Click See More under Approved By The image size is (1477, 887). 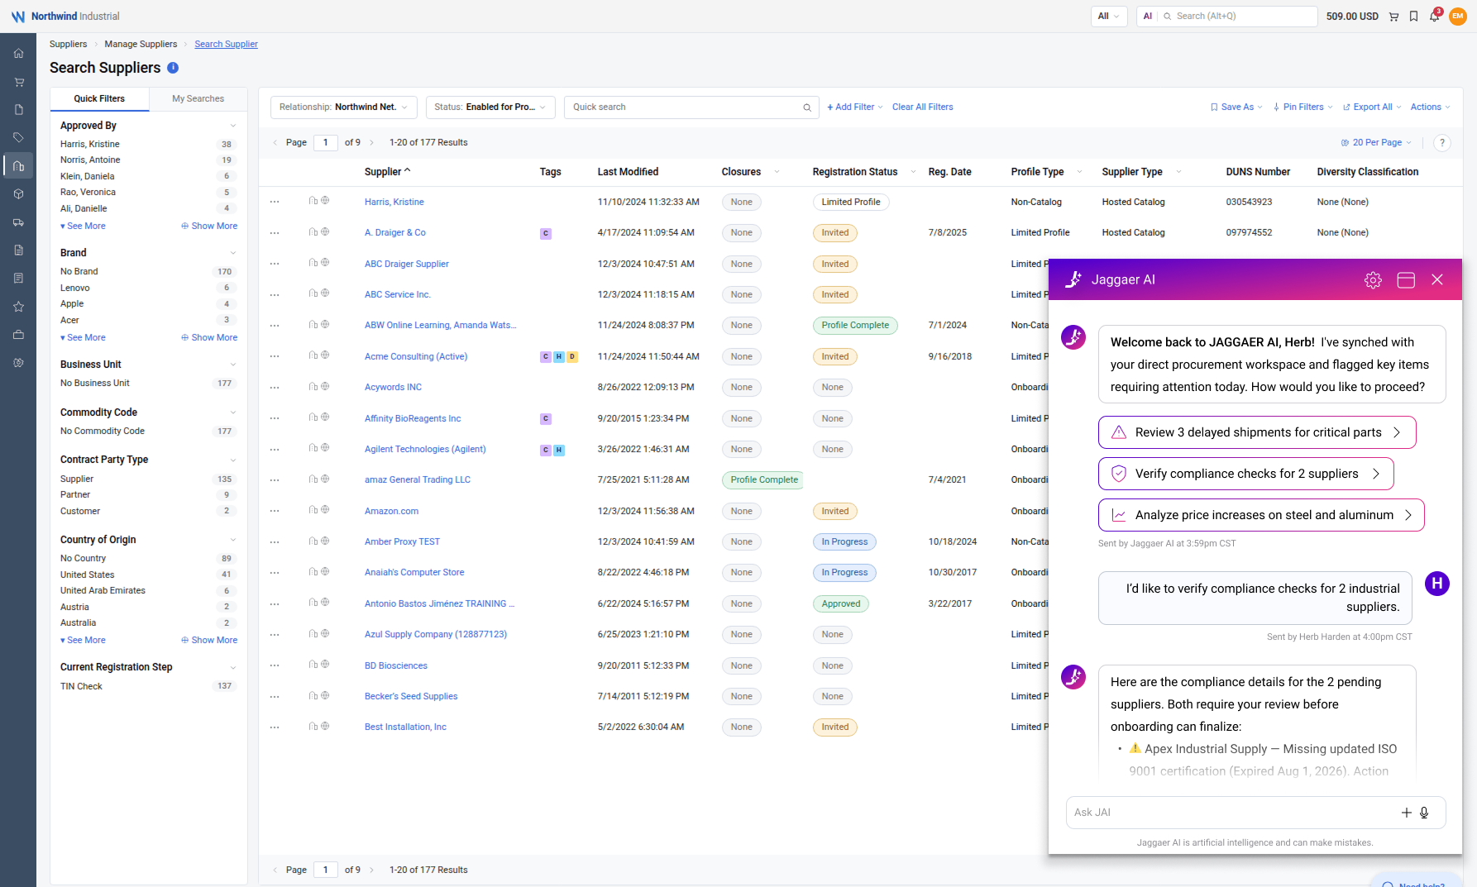coord(83,227)
